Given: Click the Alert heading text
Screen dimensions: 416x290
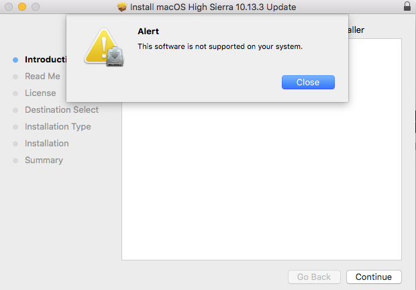Looking at the screenshot, I should (148, 32).
